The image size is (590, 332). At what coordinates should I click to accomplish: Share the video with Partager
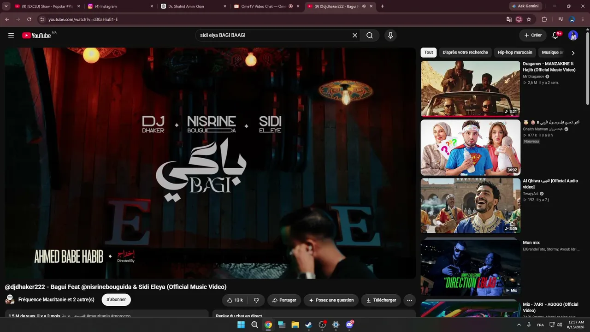coord(284,300)
